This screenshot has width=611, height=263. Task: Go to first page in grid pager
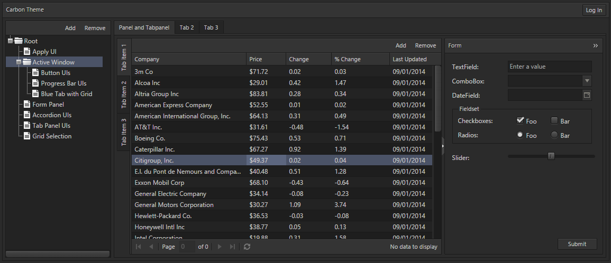pyautogui.click(x=138, y=246)
